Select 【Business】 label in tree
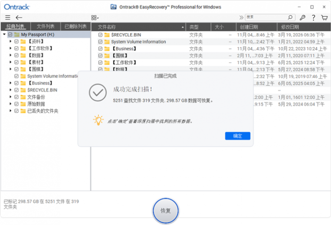This screenshot has height=225, width=331. click(40, 83)
